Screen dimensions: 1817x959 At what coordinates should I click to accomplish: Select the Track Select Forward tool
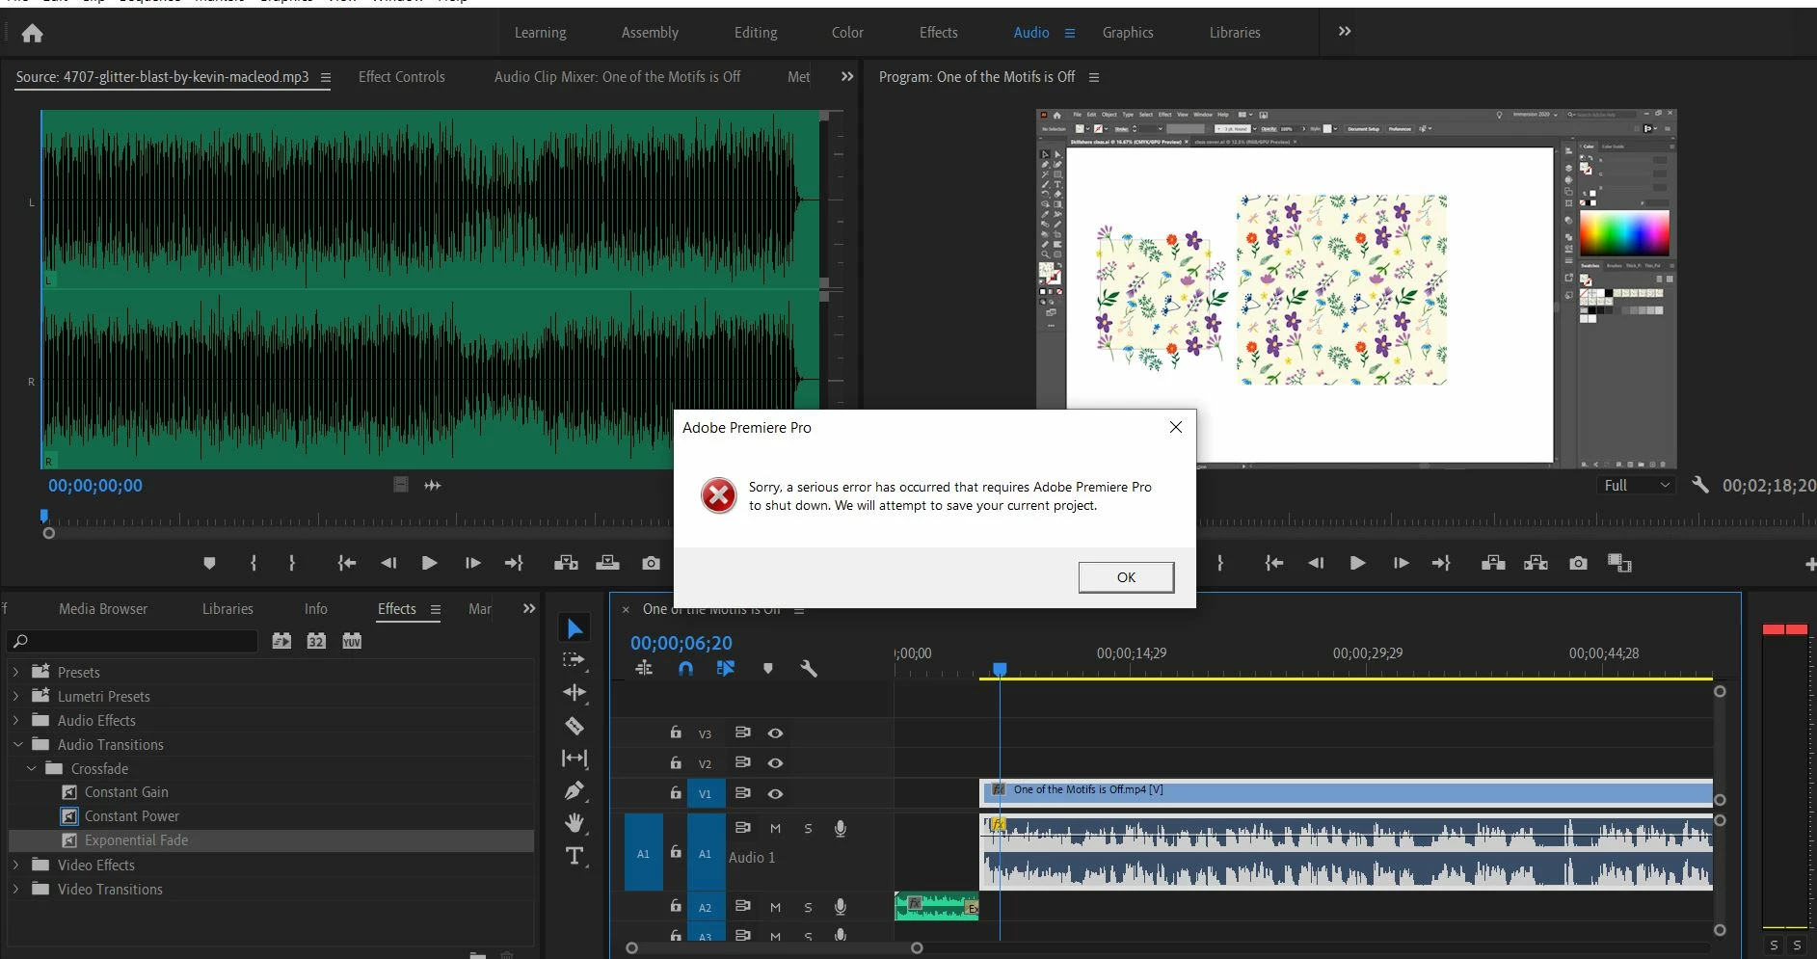pyautogui.click(x=574, y=660)
